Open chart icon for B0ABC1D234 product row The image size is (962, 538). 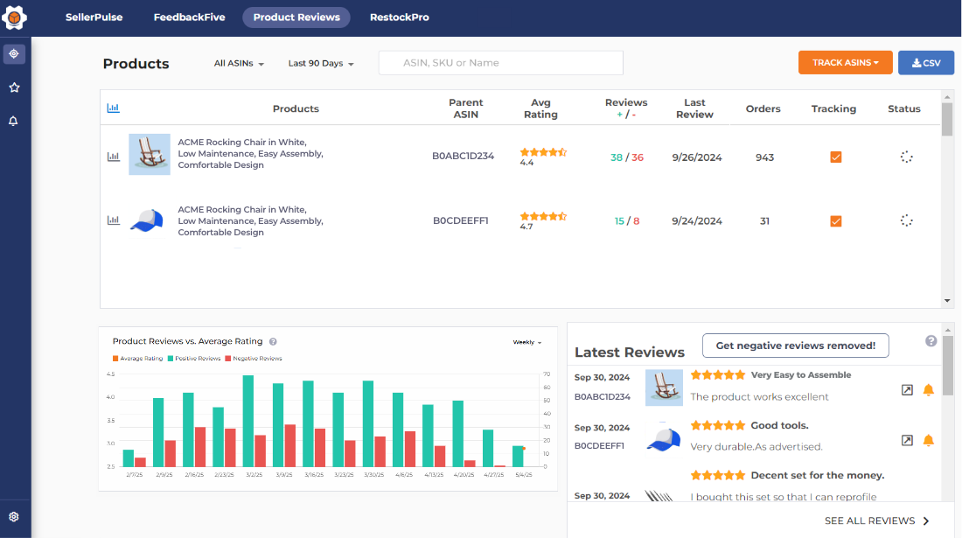click(x=113, y=157)
